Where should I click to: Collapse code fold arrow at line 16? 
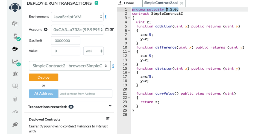pos(129,73)
